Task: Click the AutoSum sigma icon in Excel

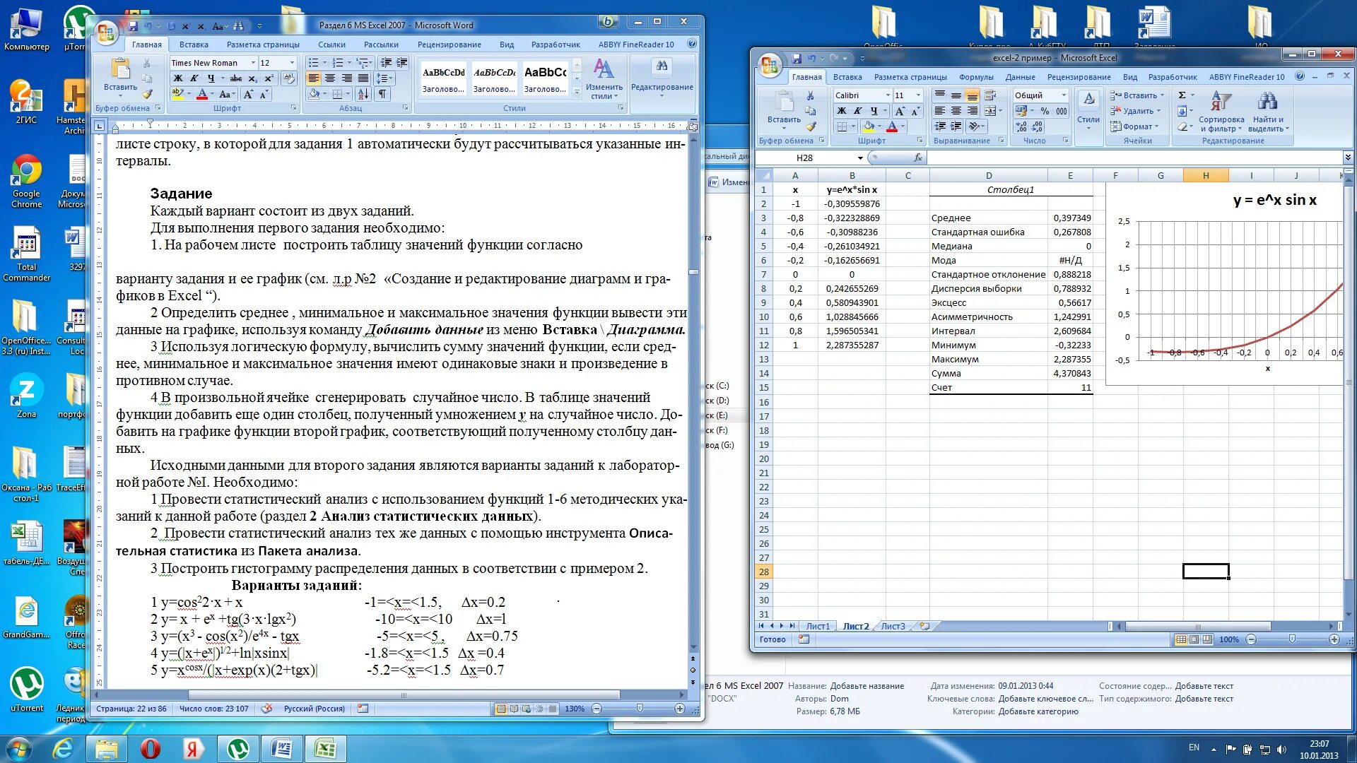Action: point(1182,95)
